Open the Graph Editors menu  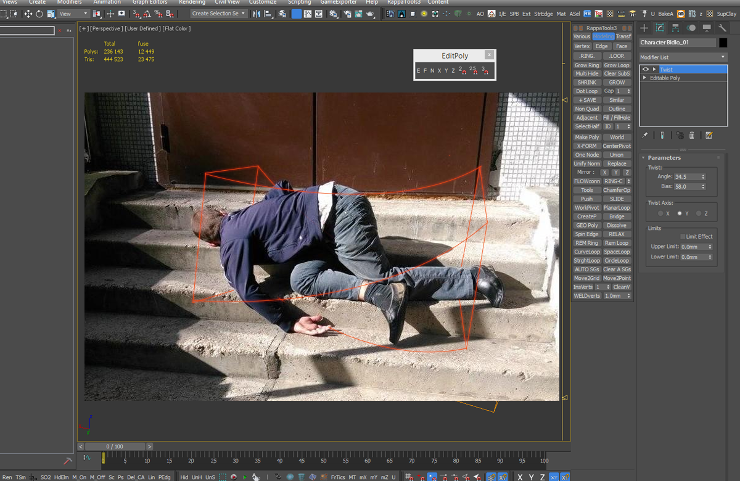click(x=150, y=2)
